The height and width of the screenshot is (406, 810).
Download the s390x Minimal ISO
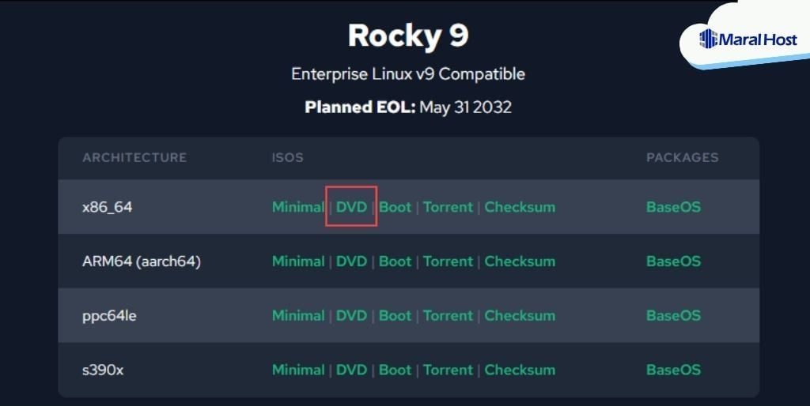point(298,370)
